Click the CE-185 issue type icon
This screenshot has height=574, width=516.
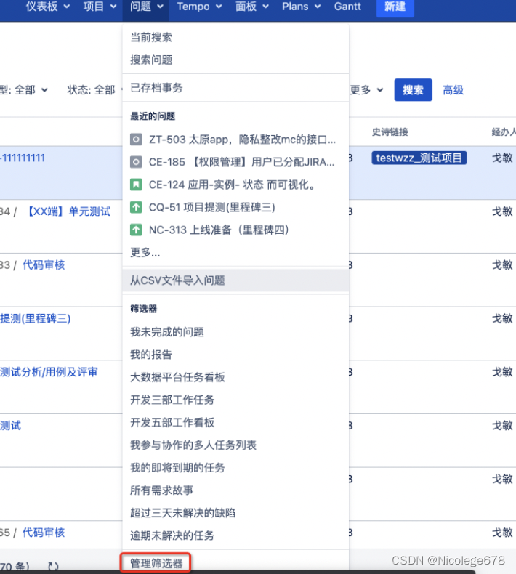[x=136, y=162]
